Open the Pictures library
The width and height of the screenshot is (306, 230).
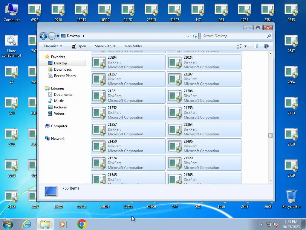click(x=60, y=107)
